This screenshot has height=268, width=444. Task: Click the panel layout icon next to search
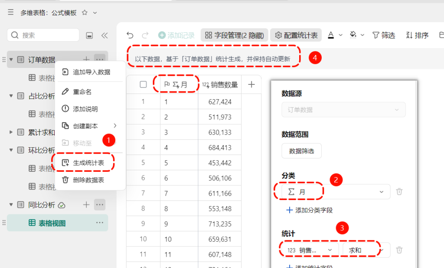pyautogui.click(x=89, y=36)
